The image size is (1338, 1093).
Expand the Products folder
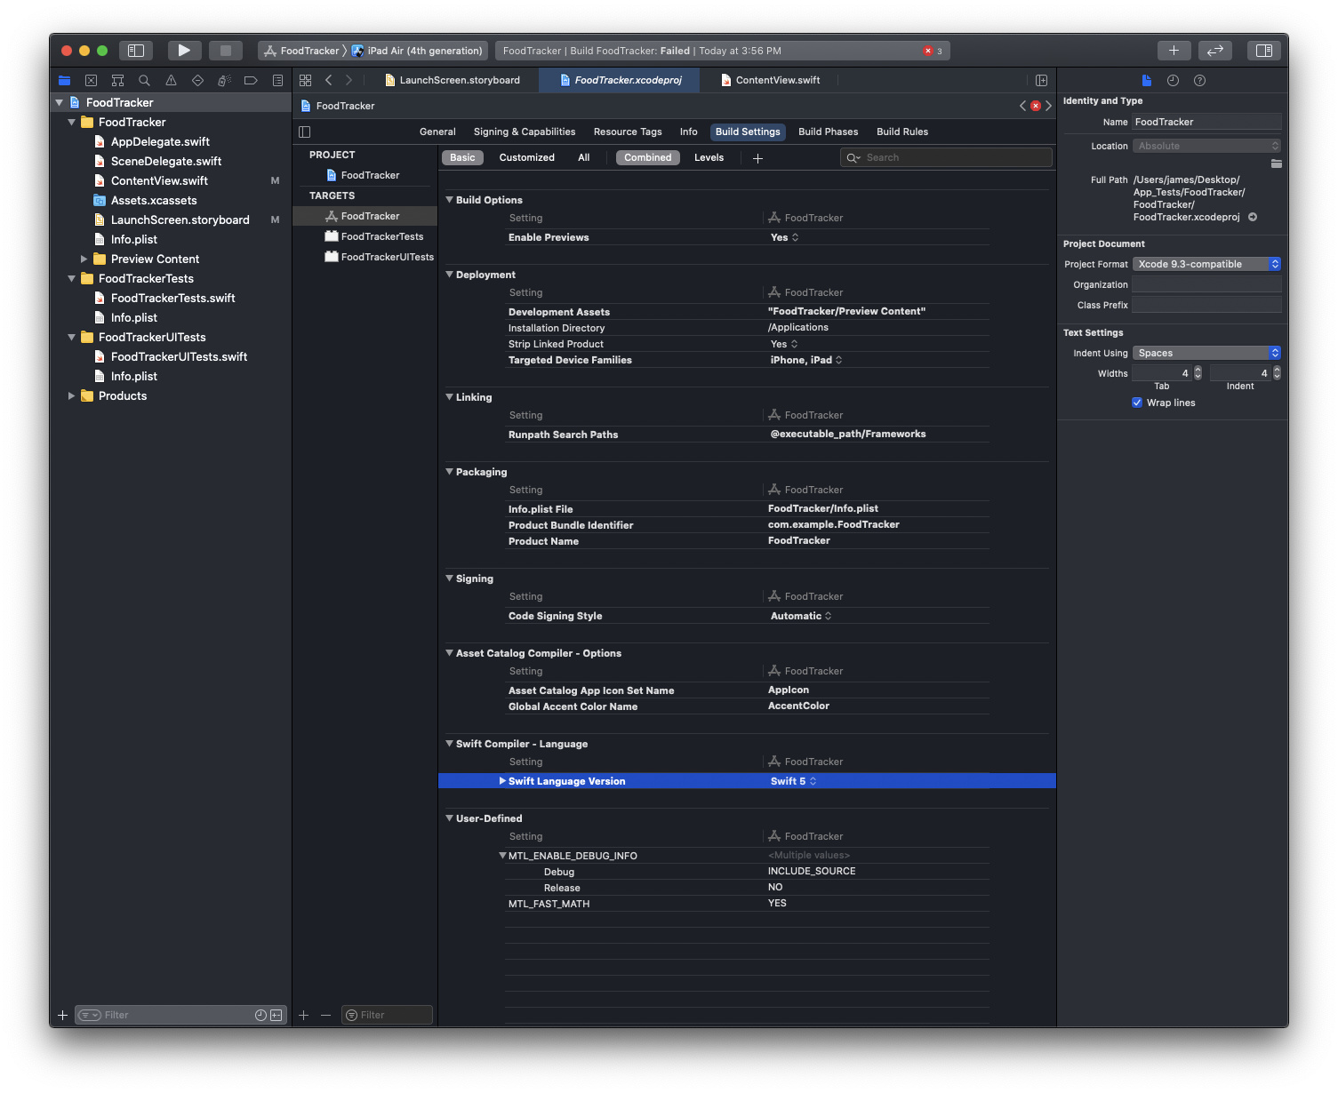coord(71,395)
